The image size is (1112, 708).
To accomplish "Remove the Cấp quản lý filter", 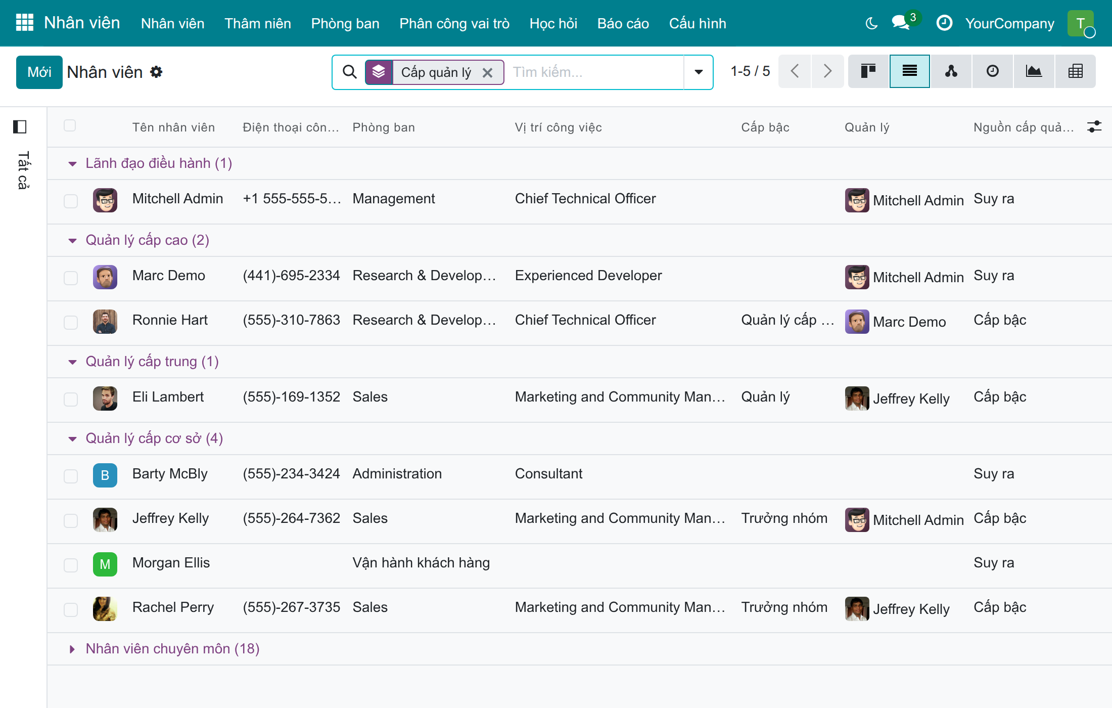I will click(488, 73).
